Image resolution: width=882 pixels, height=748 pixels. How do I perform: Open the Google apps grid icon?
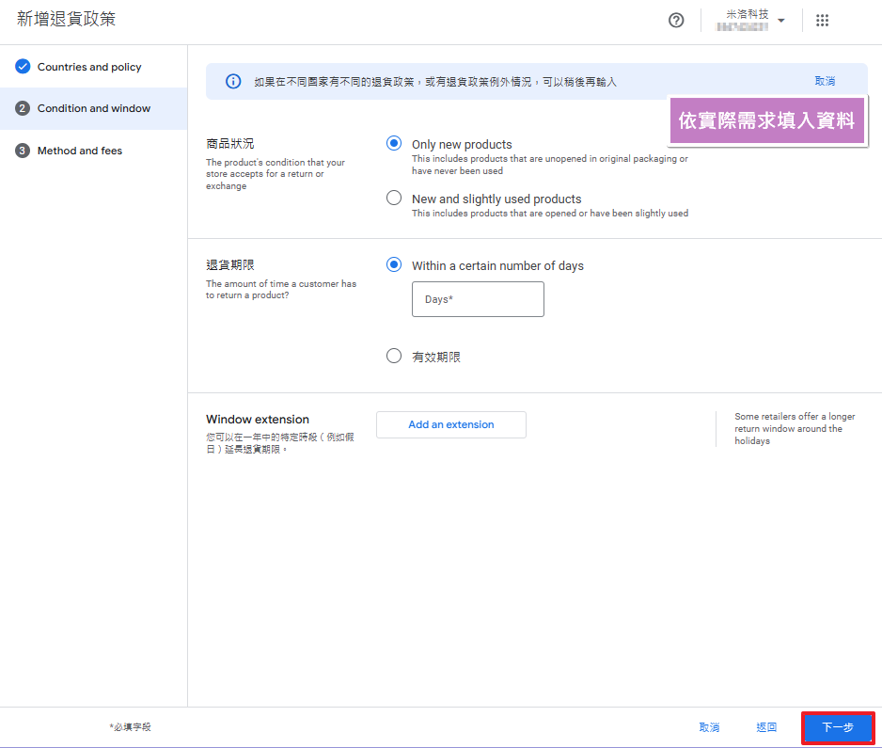823,21
